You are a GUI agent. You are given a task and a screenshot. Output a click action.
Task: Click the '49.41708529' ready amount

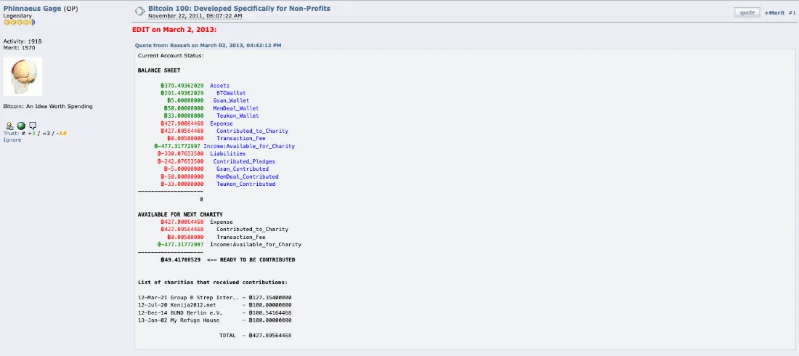pos(180,259)
